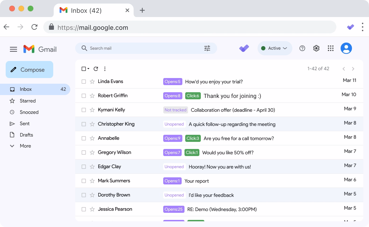The height and width of the screenshot is (227, 369).
Task: Open the Google apps grid
Action: (x=331, y=48)
